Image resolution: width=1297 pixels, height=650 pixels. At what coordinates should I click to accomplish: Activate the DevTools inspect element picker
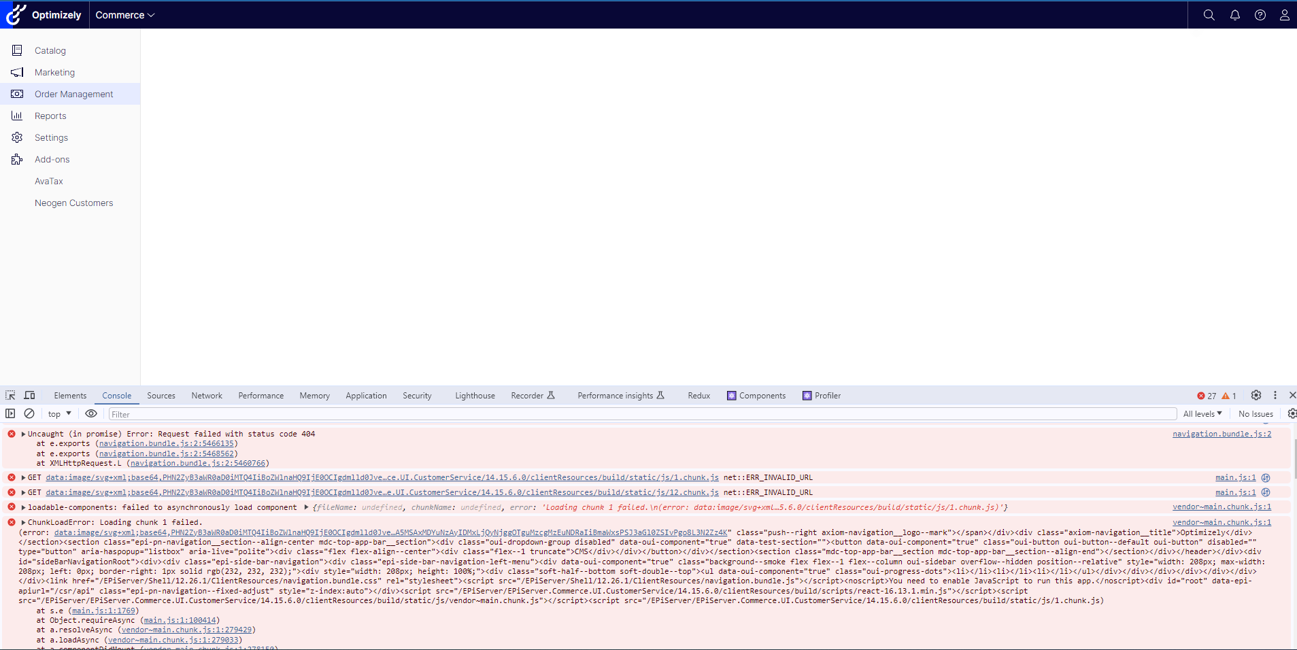[x=10, y=395]
